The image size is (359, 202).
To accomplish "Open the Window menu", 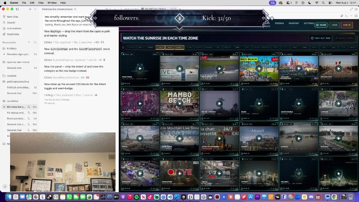I will click(x=52, y=3).
